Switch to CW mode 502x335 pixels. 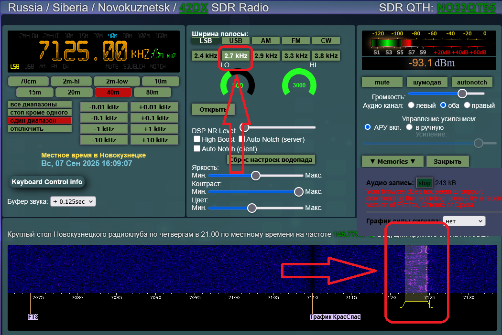click(326, 41)
